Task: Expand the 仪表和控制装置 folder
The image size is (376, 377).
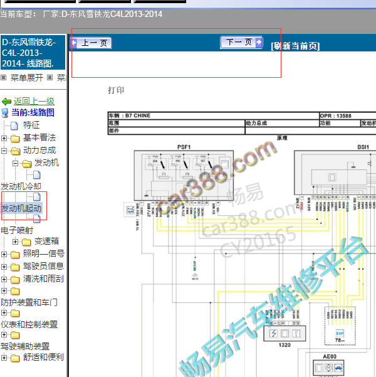Action: click(x=4, y=312)
